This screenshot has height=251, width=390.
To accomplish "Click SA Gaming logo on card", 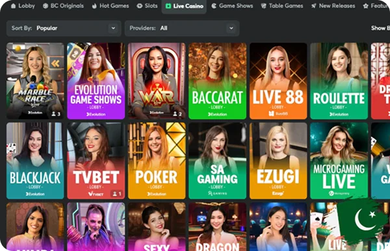I will [x=217, y=193].
